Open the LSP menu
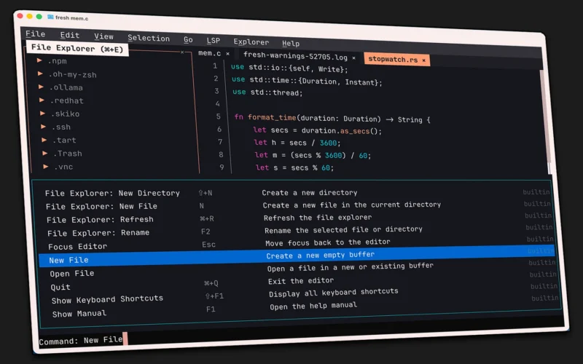Viewport: 583px width, 364px height. point(213,41)
